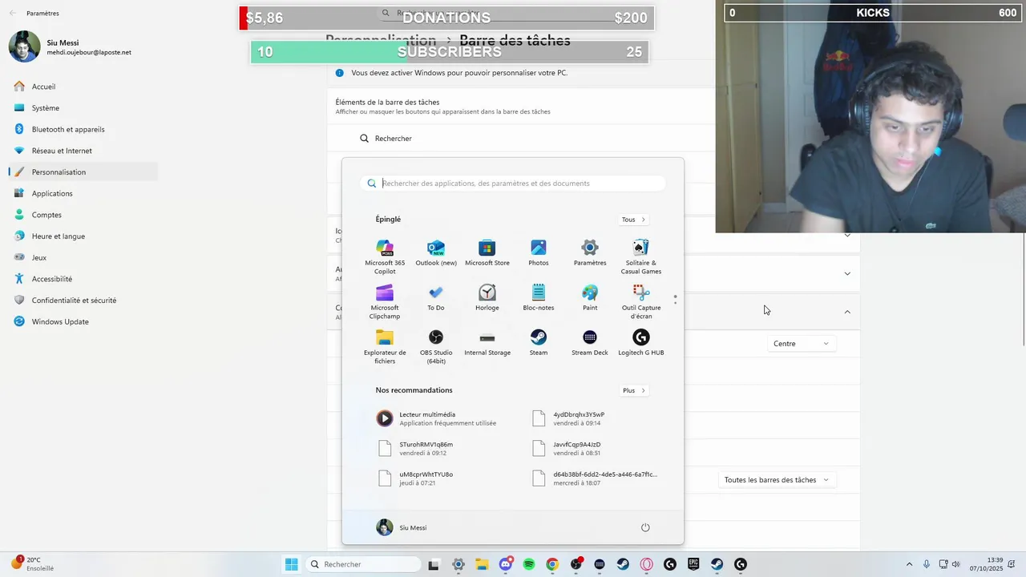Click the taskbar Rechercher search box
Image resolution: width=1026 pixels, height=577 pixels.
point(362,564)
